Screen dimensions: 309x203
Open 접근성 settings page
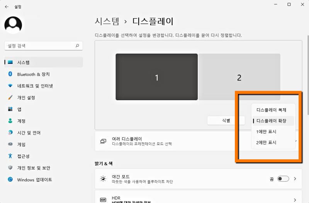pyautogui.click(x=44, y=156)
